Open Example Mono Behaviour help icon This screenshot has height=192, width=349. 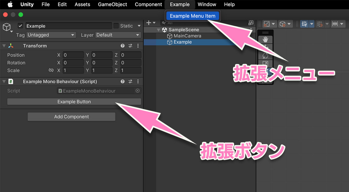click(123, 82)
